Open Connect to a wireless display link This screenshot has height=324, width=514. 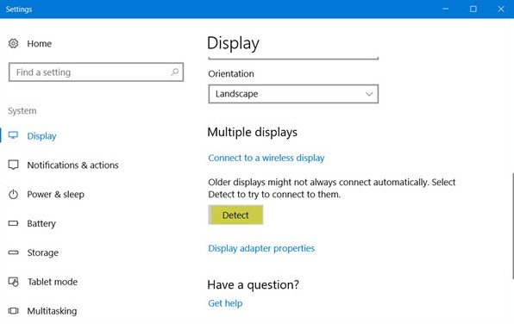point(266,158)
